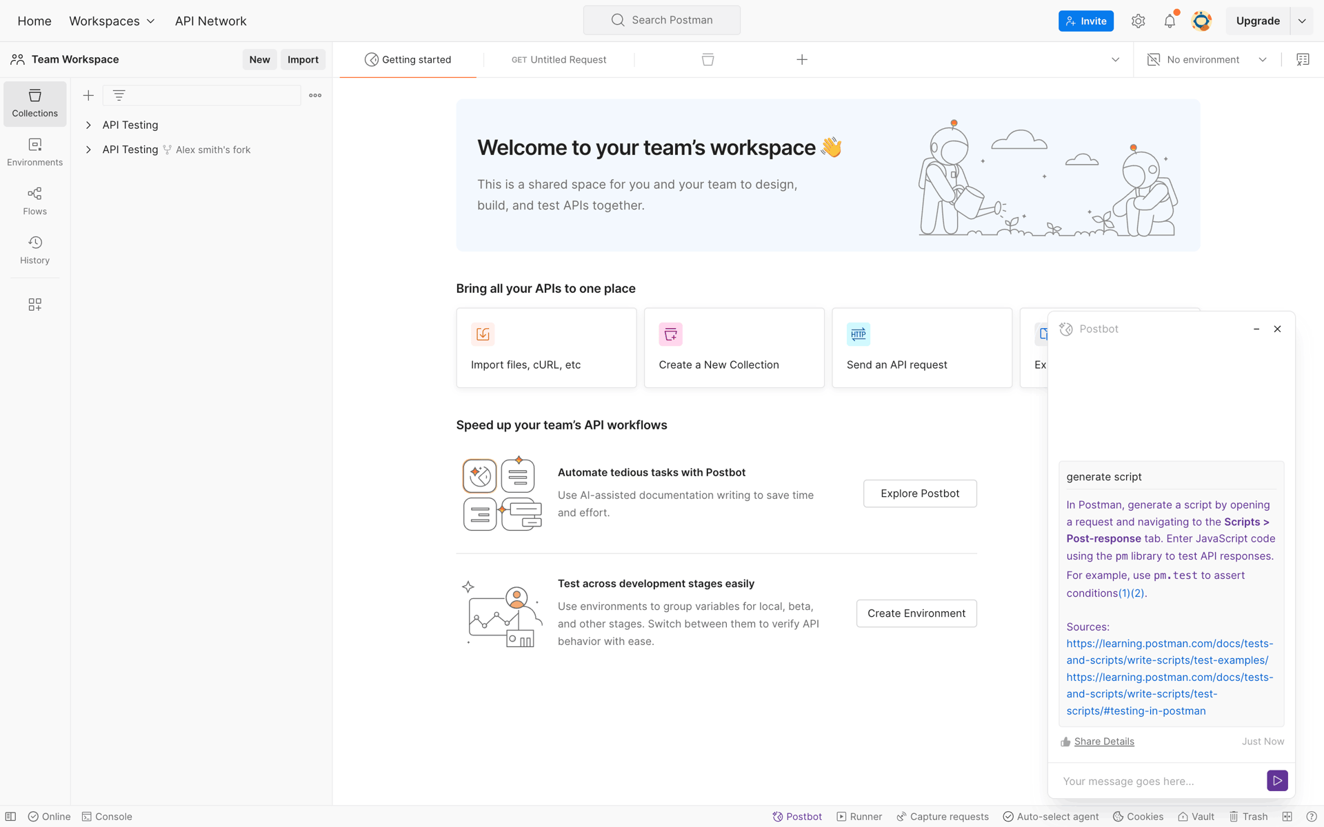
Task: Expand the API Testing Alex smith's fork
Action: pyautogui.click(x=88, y=150)
